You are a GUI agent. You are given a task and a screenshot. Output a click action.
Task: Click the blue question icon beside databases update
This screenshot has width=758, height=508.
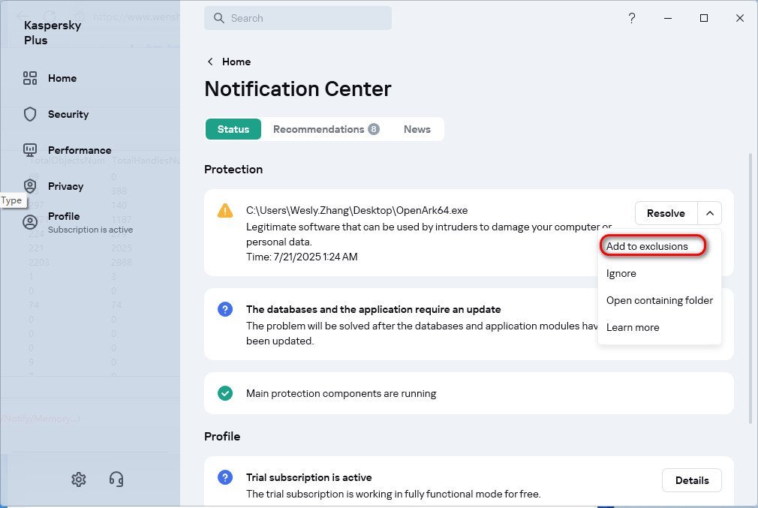pyautogui.click(x=225, y=309)
